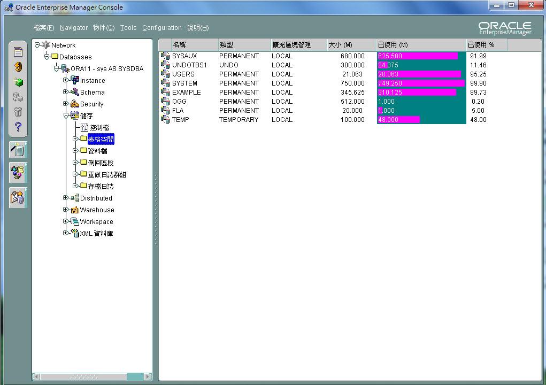
Task: Open the Configuration menu
Action: [162, 27]
